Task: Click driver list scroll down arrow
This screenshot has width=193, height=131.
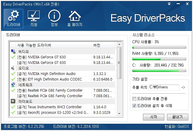Action: tap(119, 113)
